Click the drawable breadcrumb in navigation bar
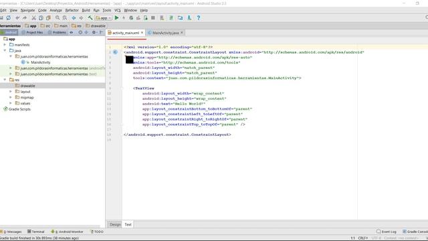The image size is (428, 241). coord(96,25)
